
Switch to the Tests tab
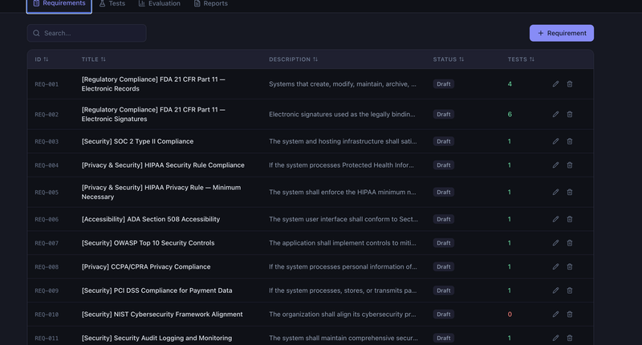[112, 4]
